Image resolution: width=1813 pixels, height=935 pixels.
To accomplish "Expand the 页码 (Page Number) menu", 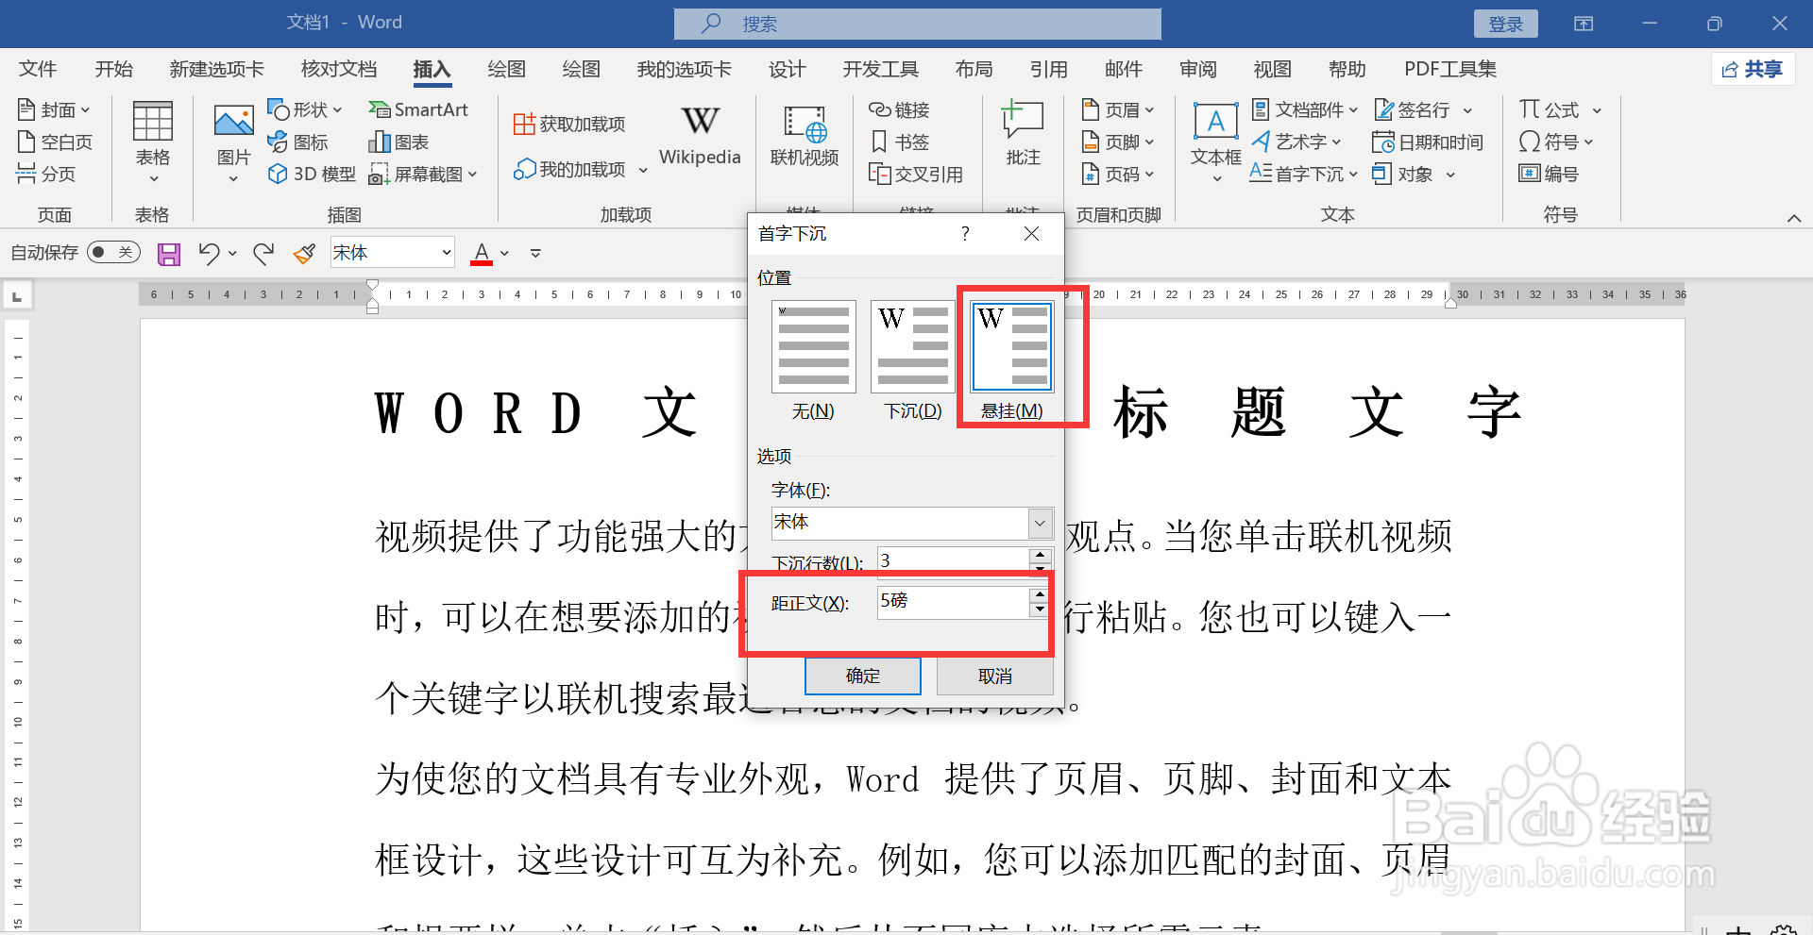I will (x=1118, y=174).
